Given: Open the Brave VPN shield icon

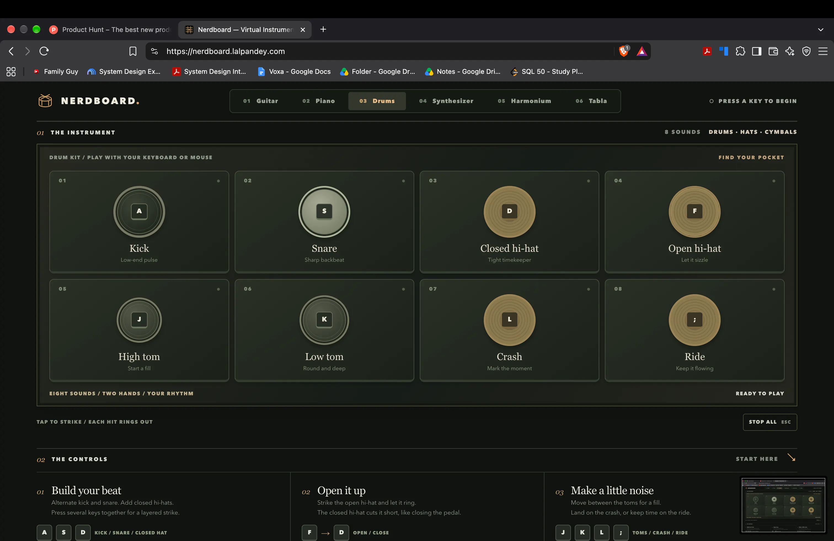Looking at the screenshot, I should coord(806,52).
